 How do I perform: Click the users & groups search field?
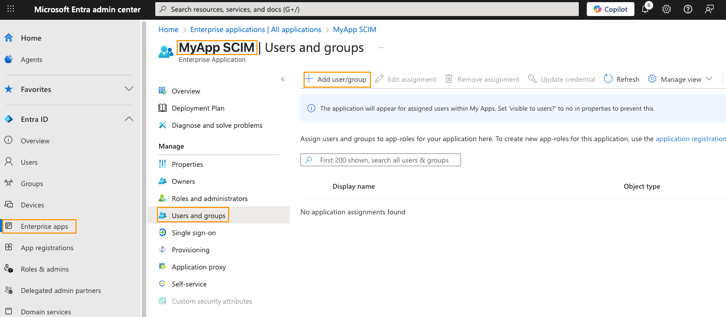[381, 160]
